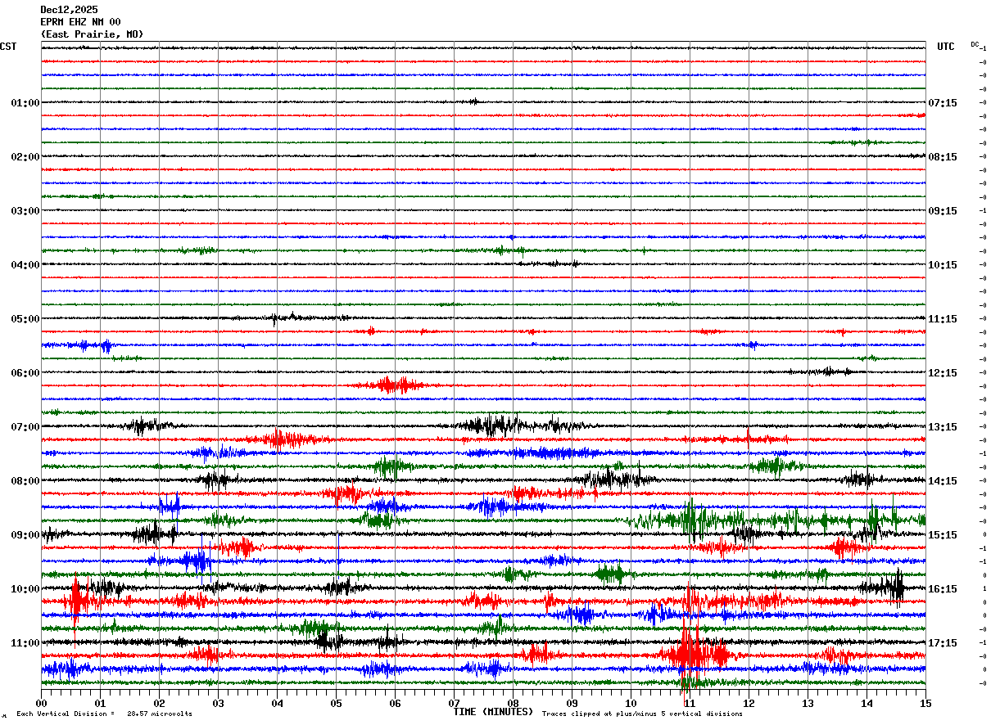Click the minute 11 axis tick label
991x725 pixels.
pyautogui.click(x=690, y=703)
